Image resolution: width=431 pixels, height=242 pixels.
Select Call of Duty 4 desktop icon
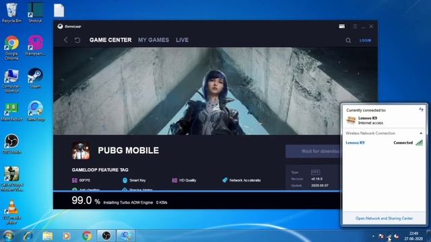tap(11, 179)
